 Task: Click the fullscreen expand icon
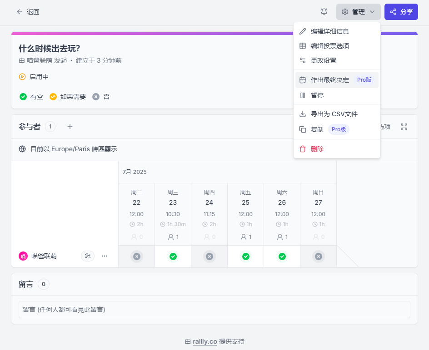(404, 127)
